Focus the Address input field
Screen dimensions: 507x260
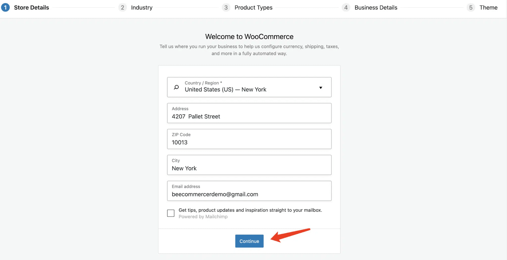click(249, 113)
